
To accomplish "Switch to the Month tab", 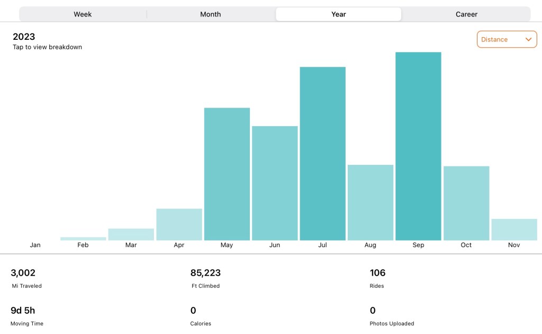I will [210, 14].
